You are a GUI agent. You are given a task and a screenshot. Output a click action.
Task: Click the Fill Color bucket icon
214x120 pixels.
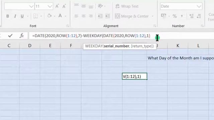(49, 16)
